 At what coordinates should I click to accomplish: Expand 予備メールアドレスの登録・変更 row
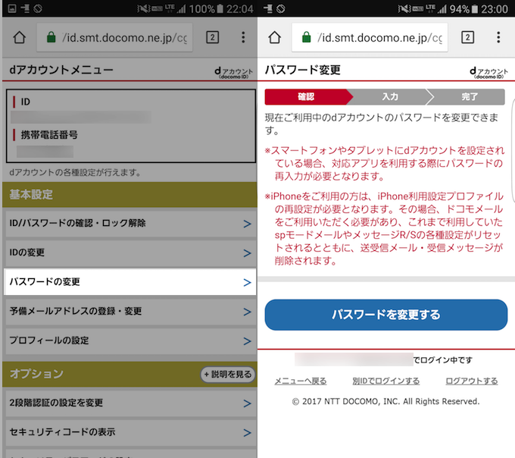click(x=129, y=312)
